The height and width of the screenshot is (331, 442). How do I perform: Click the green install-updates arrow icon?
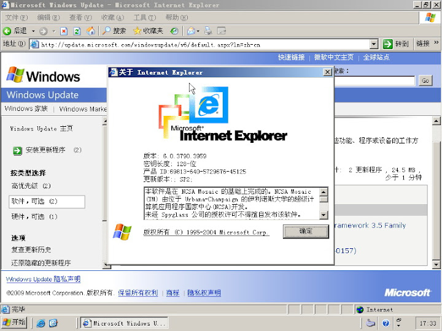(x=17, y=151)
